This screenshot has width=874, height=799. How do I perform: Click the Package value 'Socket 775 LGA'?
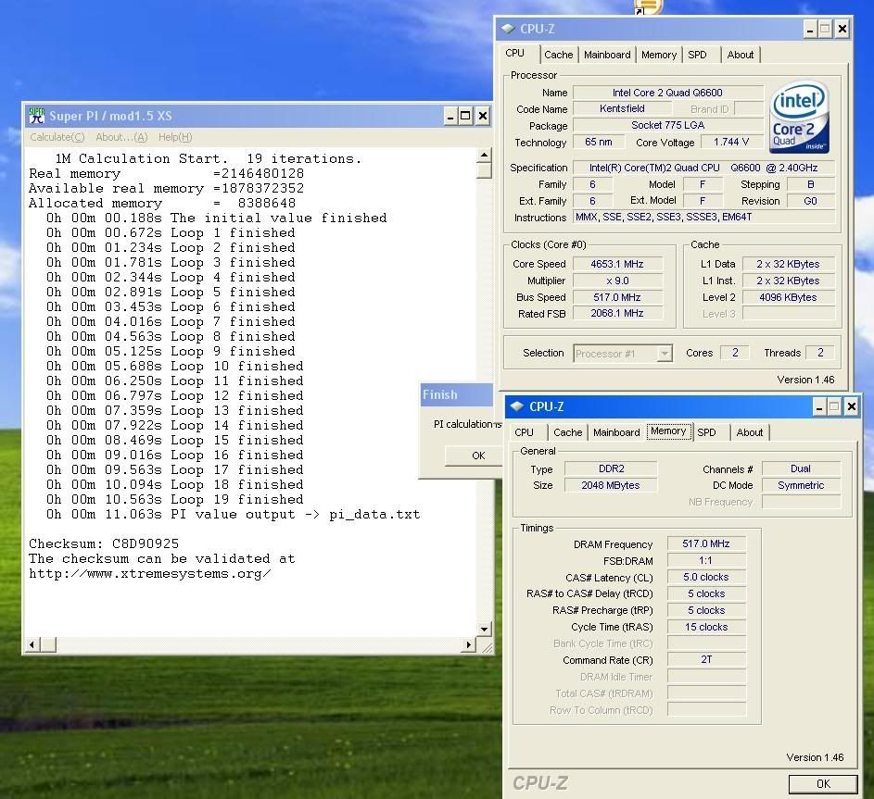tap(667, 125)
